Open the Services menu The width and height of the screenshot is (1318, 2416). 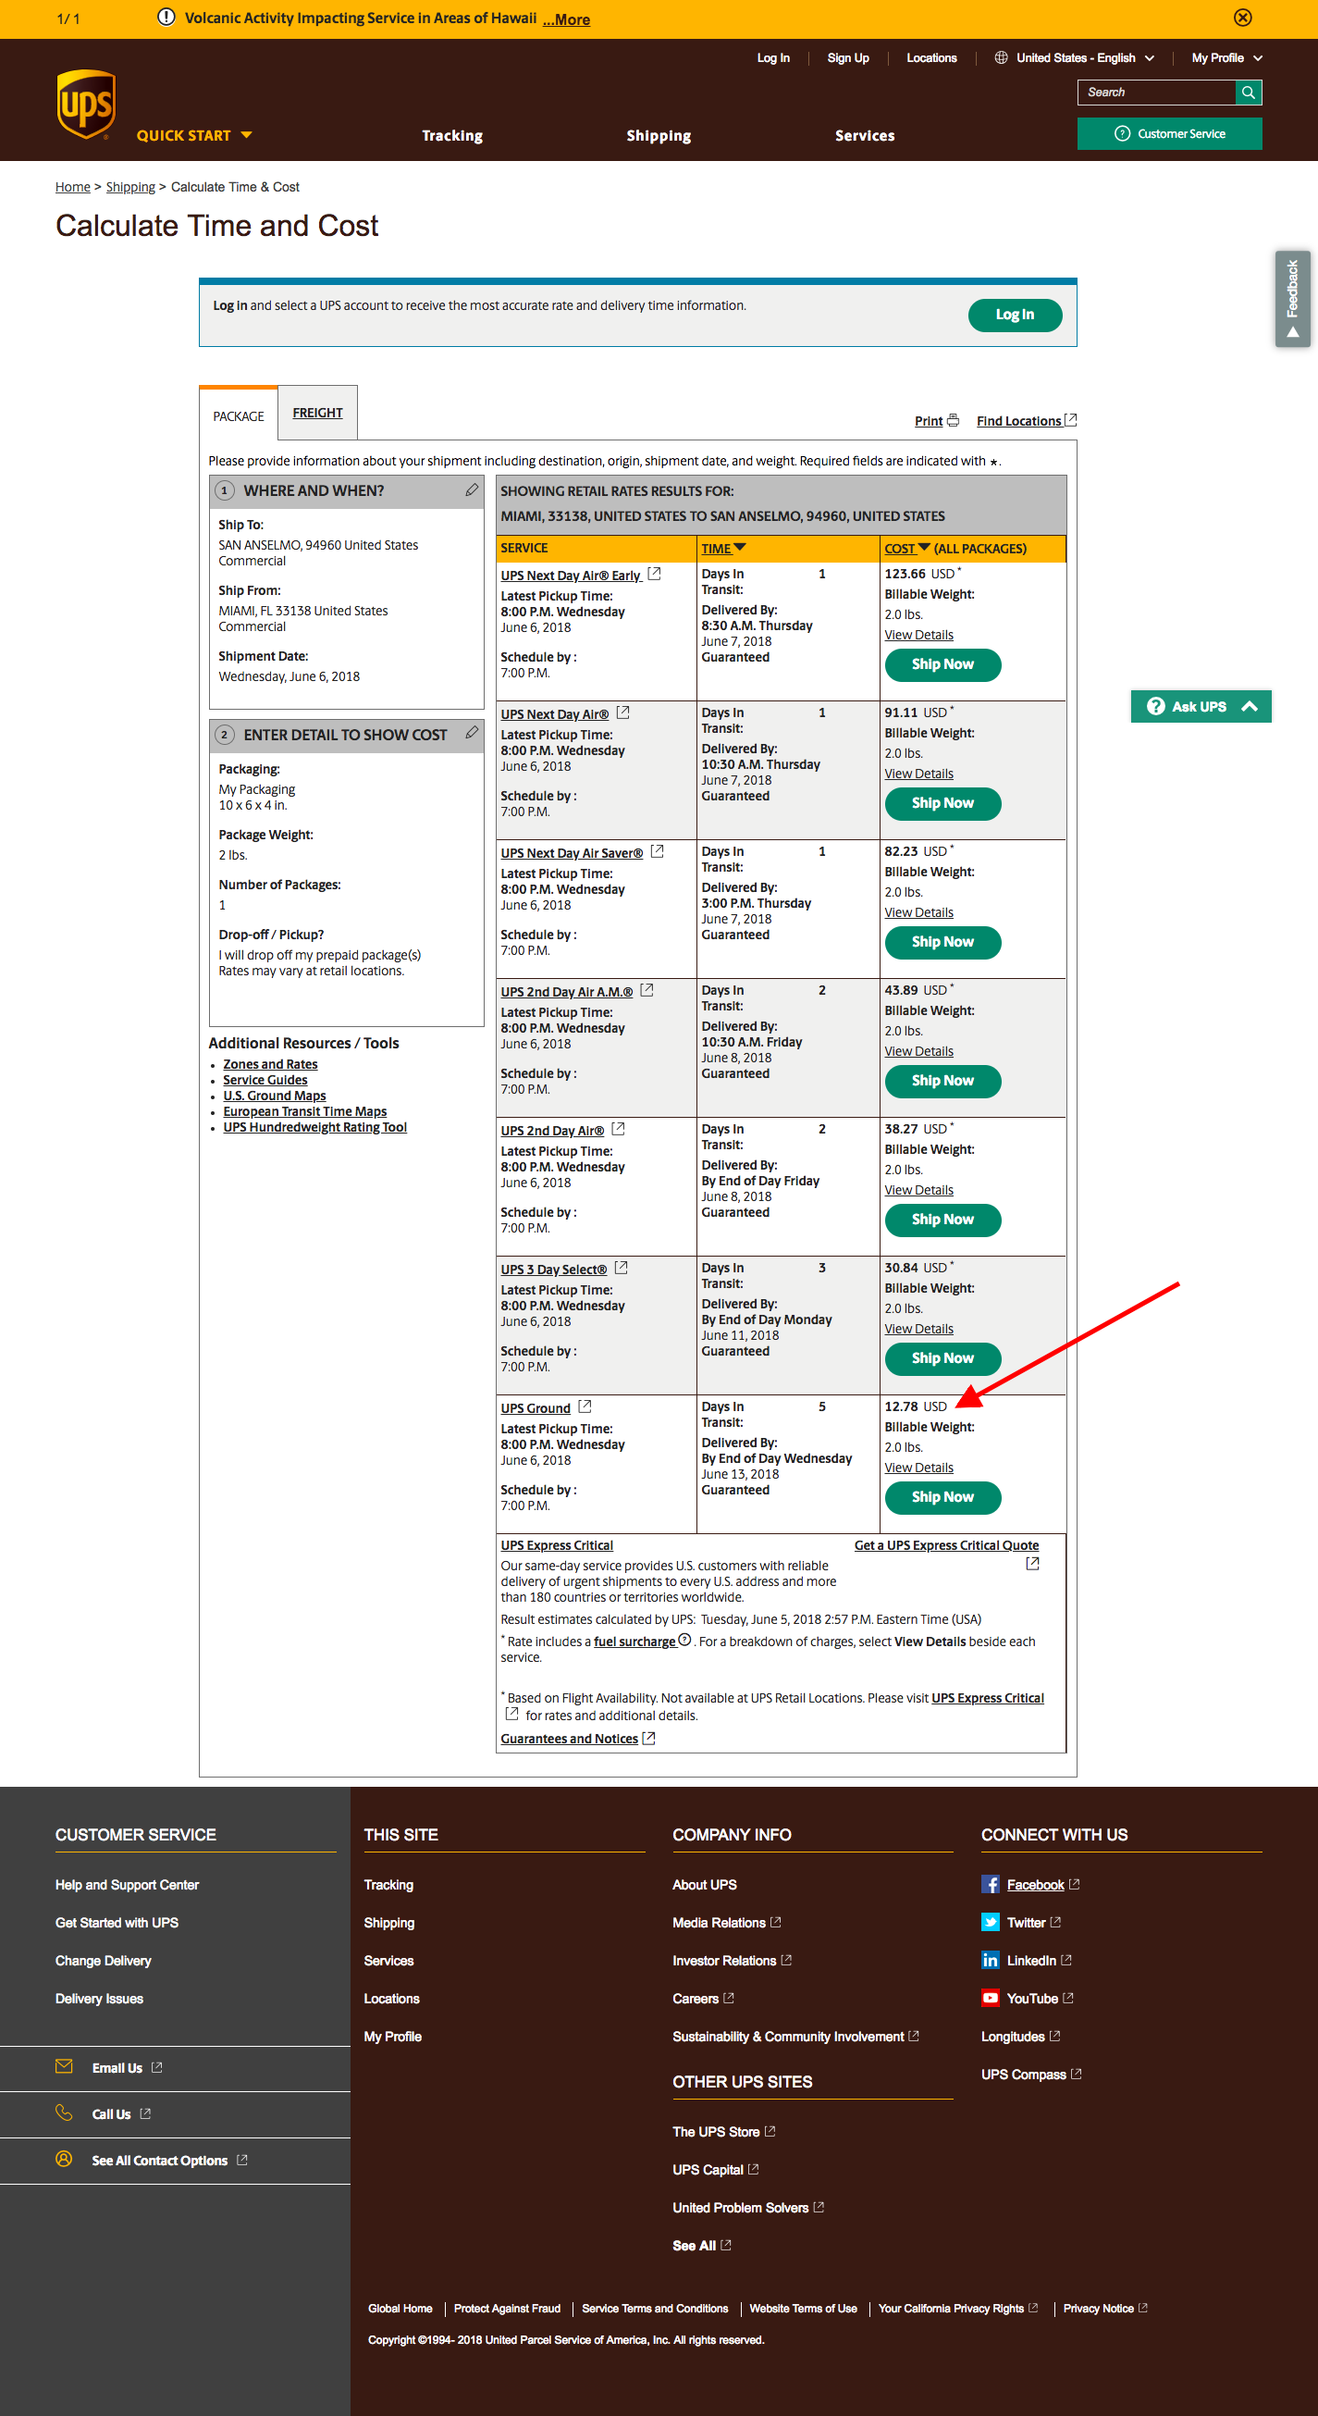click(x=864, y=136)
